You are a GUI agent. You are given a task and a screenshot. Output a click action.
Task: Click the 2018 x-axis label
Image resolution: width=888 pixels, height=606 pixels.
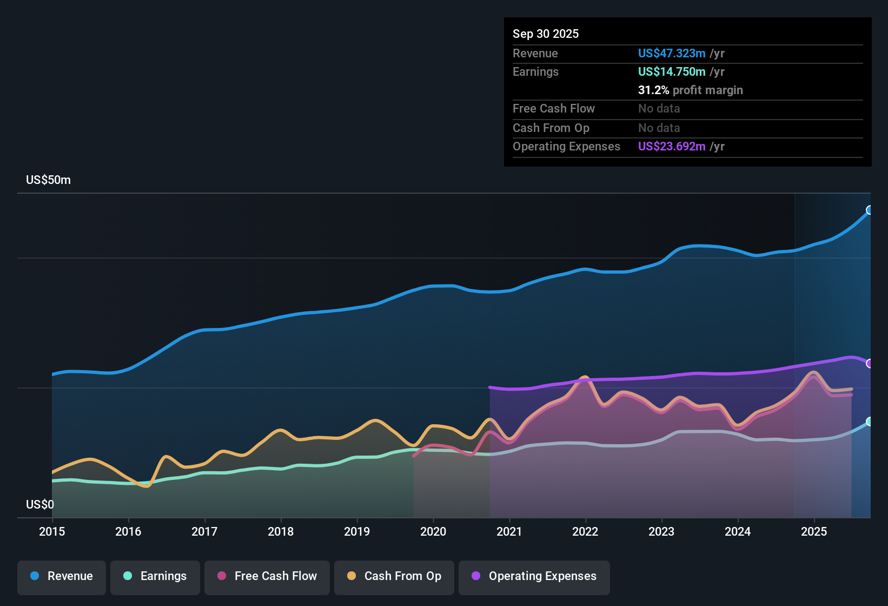tap(281, 532)
